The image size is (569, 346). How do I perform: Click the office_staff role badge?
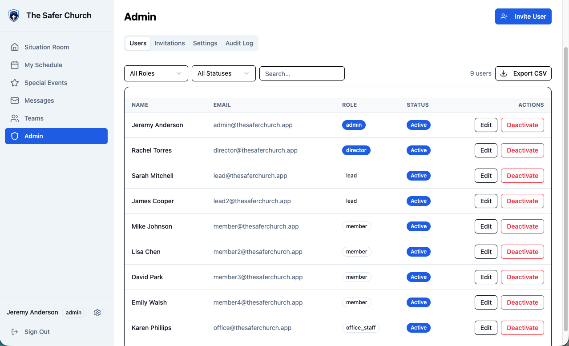click(361, 328)
